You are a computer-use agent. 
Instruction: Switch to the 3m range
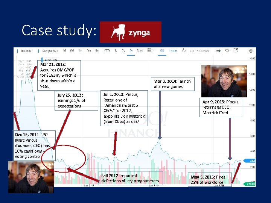click(89, 51)
